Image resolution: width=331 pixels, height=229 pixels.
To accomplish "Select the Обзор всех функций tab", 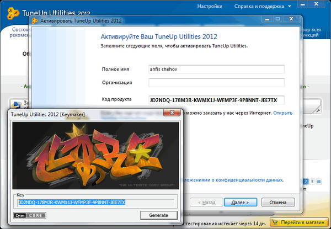I will 312,33.
